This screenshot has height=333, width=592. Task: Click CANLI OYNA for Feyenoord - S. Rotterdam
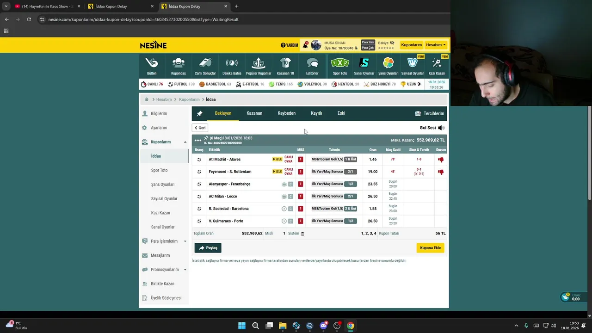tap(289, 172)
